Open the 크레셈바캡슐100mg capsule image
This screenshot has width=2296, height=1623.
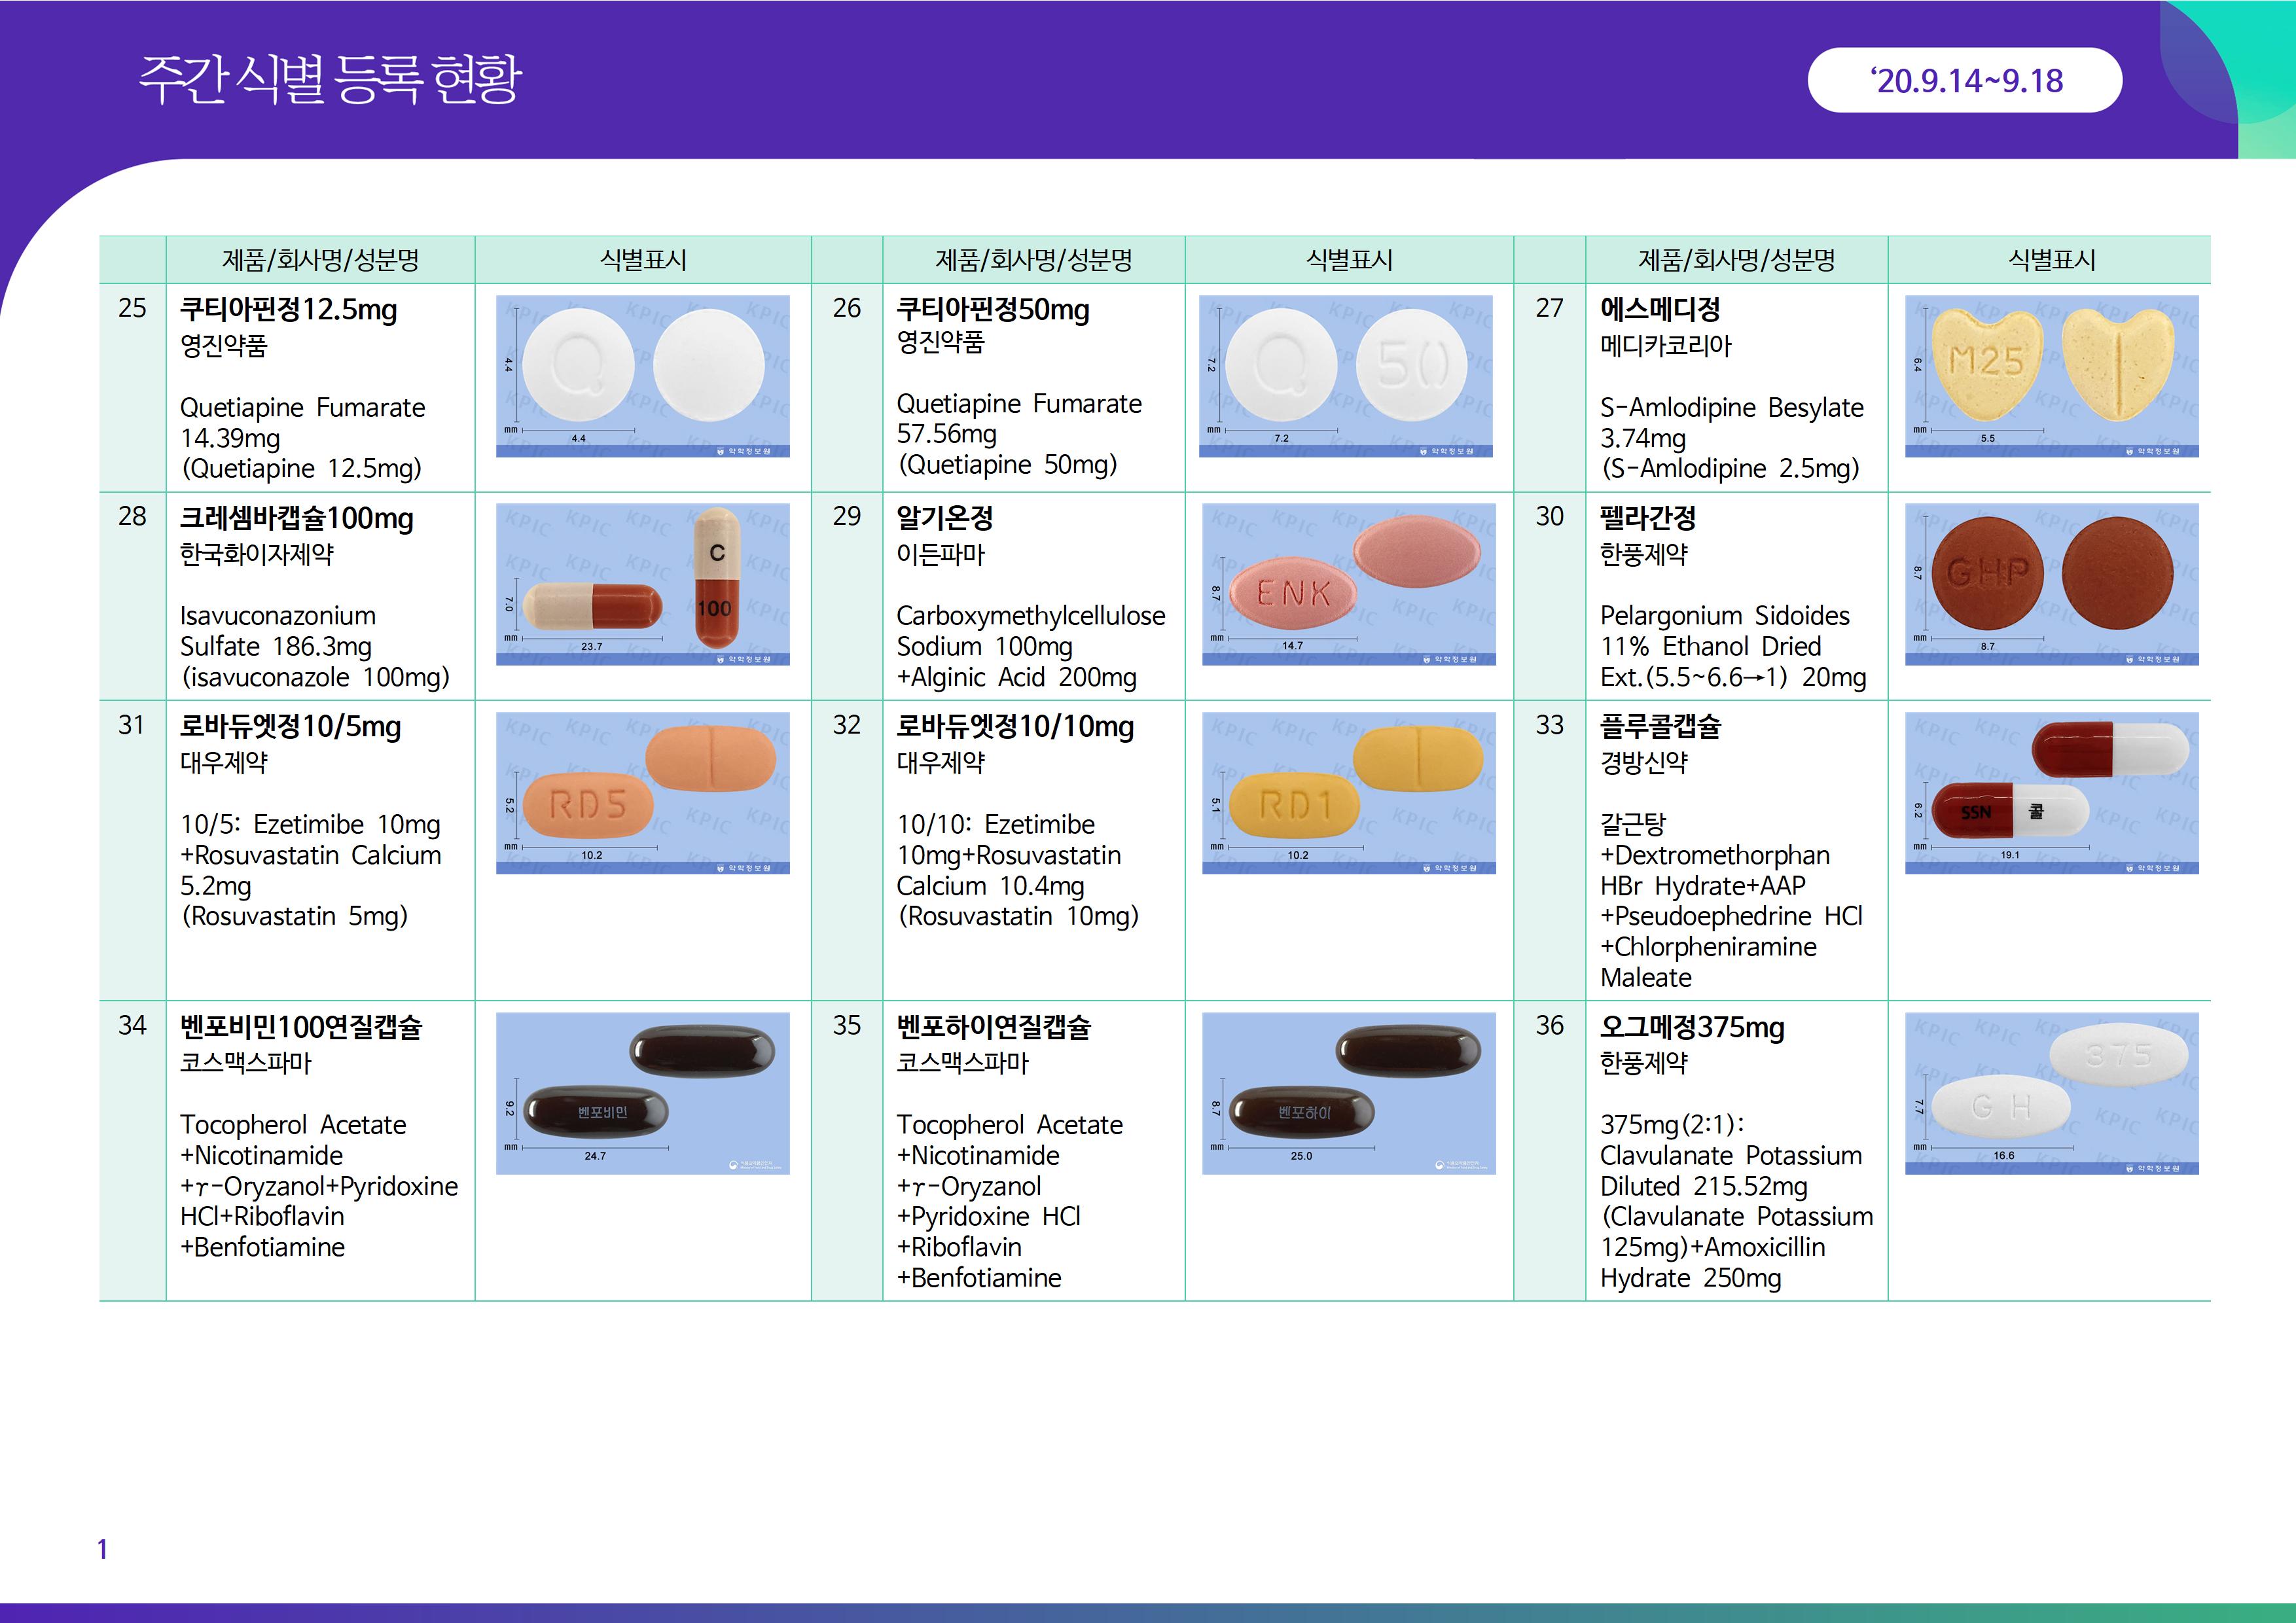[x=642, y=584]
